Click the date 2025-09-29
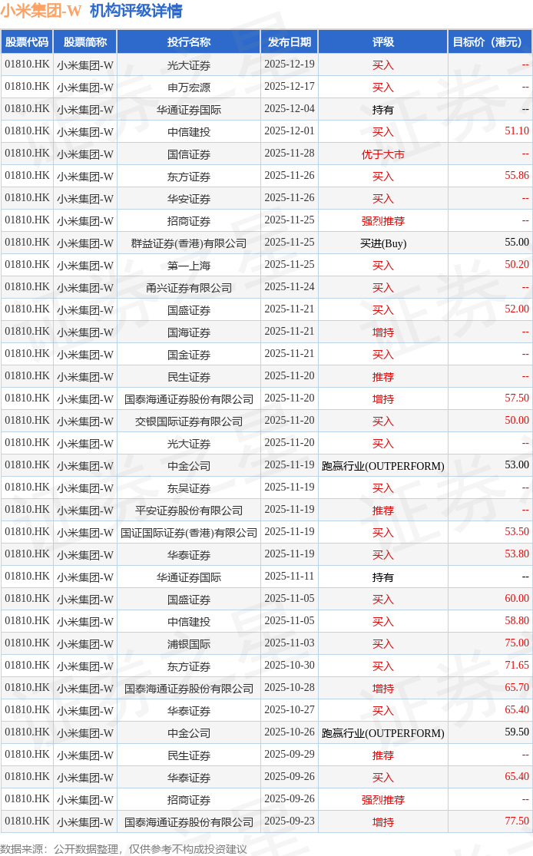533x856 pixels. [x=290, y=755]
